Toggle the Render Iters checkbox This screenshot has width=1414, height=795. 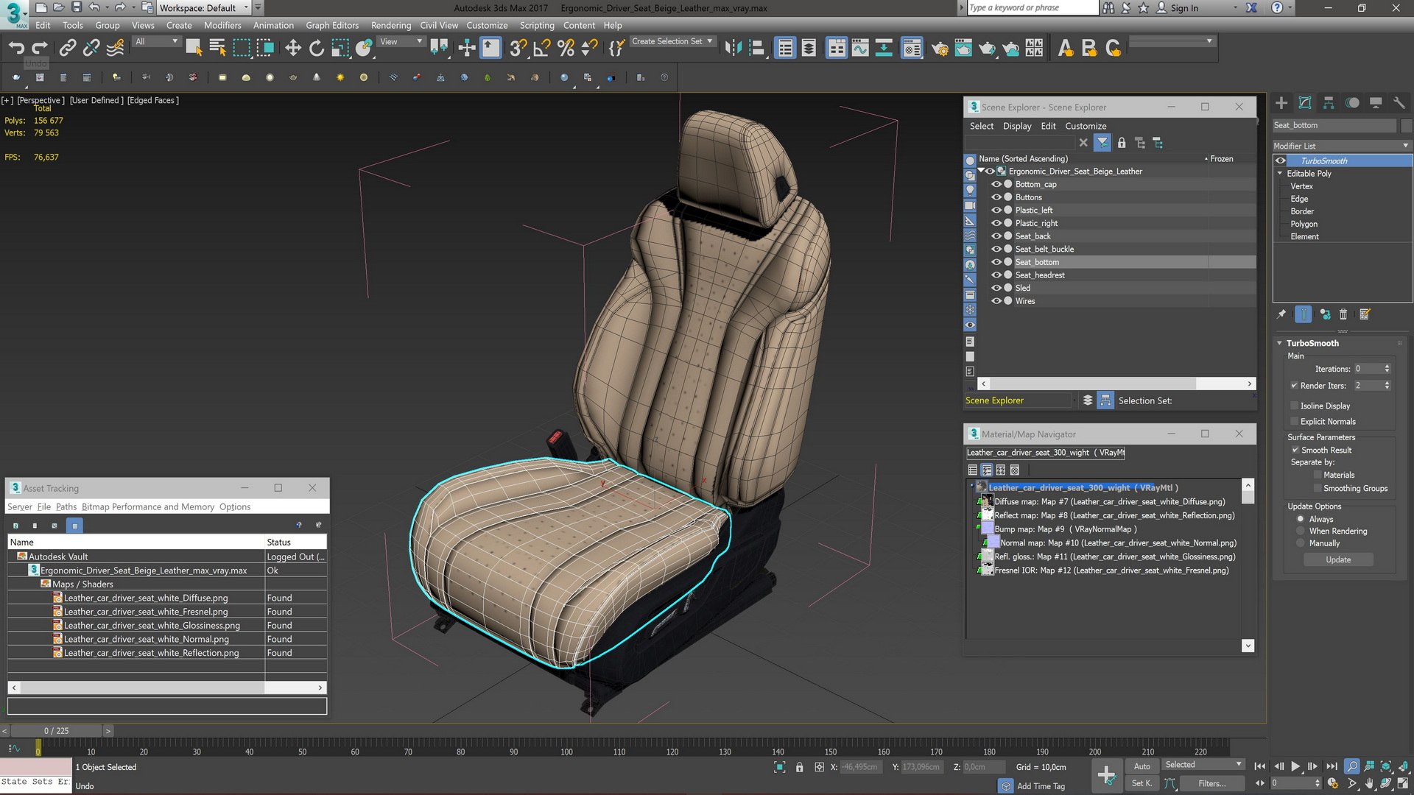(1294, 386)
